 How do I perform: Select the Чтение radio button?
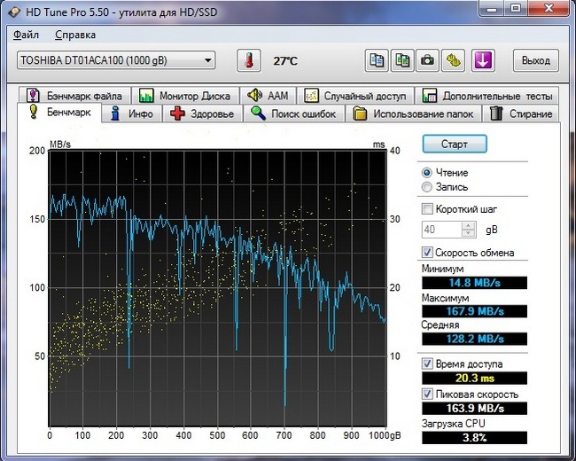pos(428,173)
